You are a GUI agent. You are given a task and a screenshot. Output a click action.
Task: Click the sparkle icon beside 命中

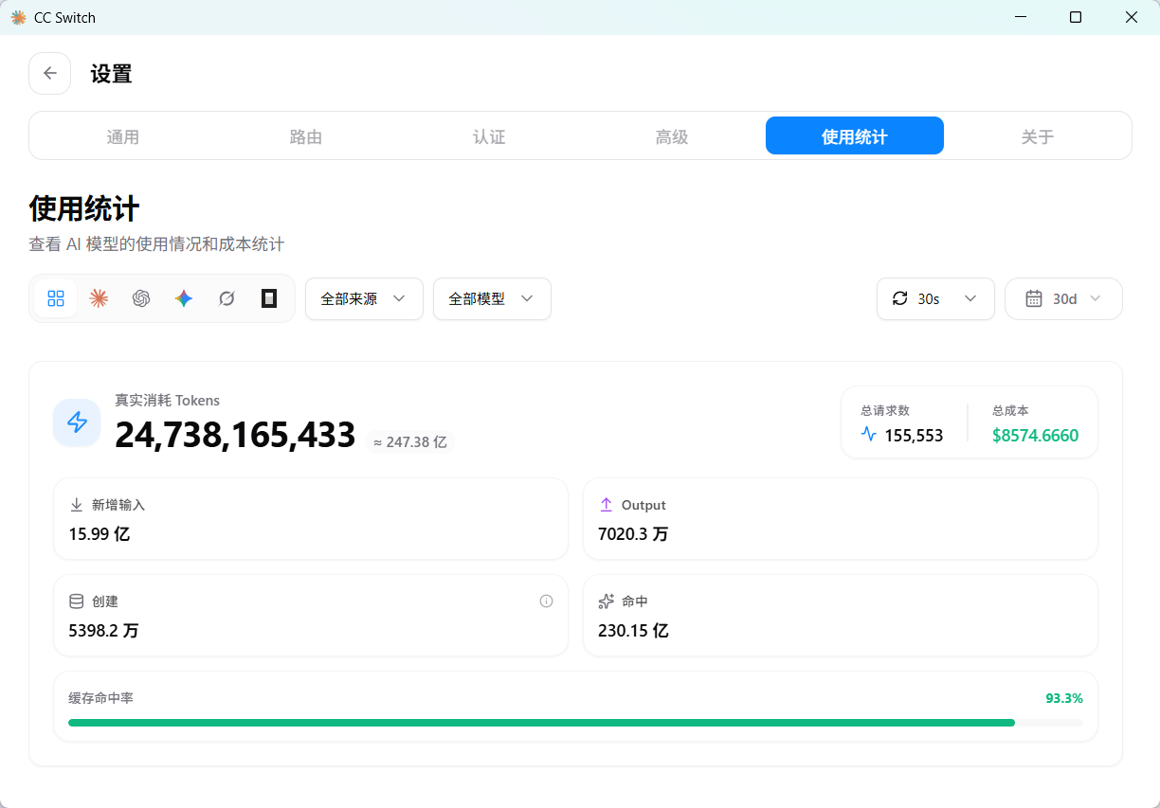(x=607, y=602)
